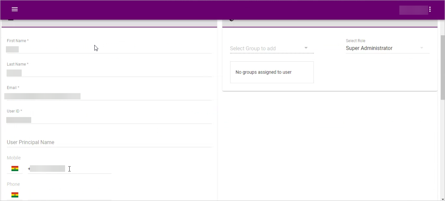Click the account name in the header
Viewport: 445px width, 201px height.
tap(413, 10)
